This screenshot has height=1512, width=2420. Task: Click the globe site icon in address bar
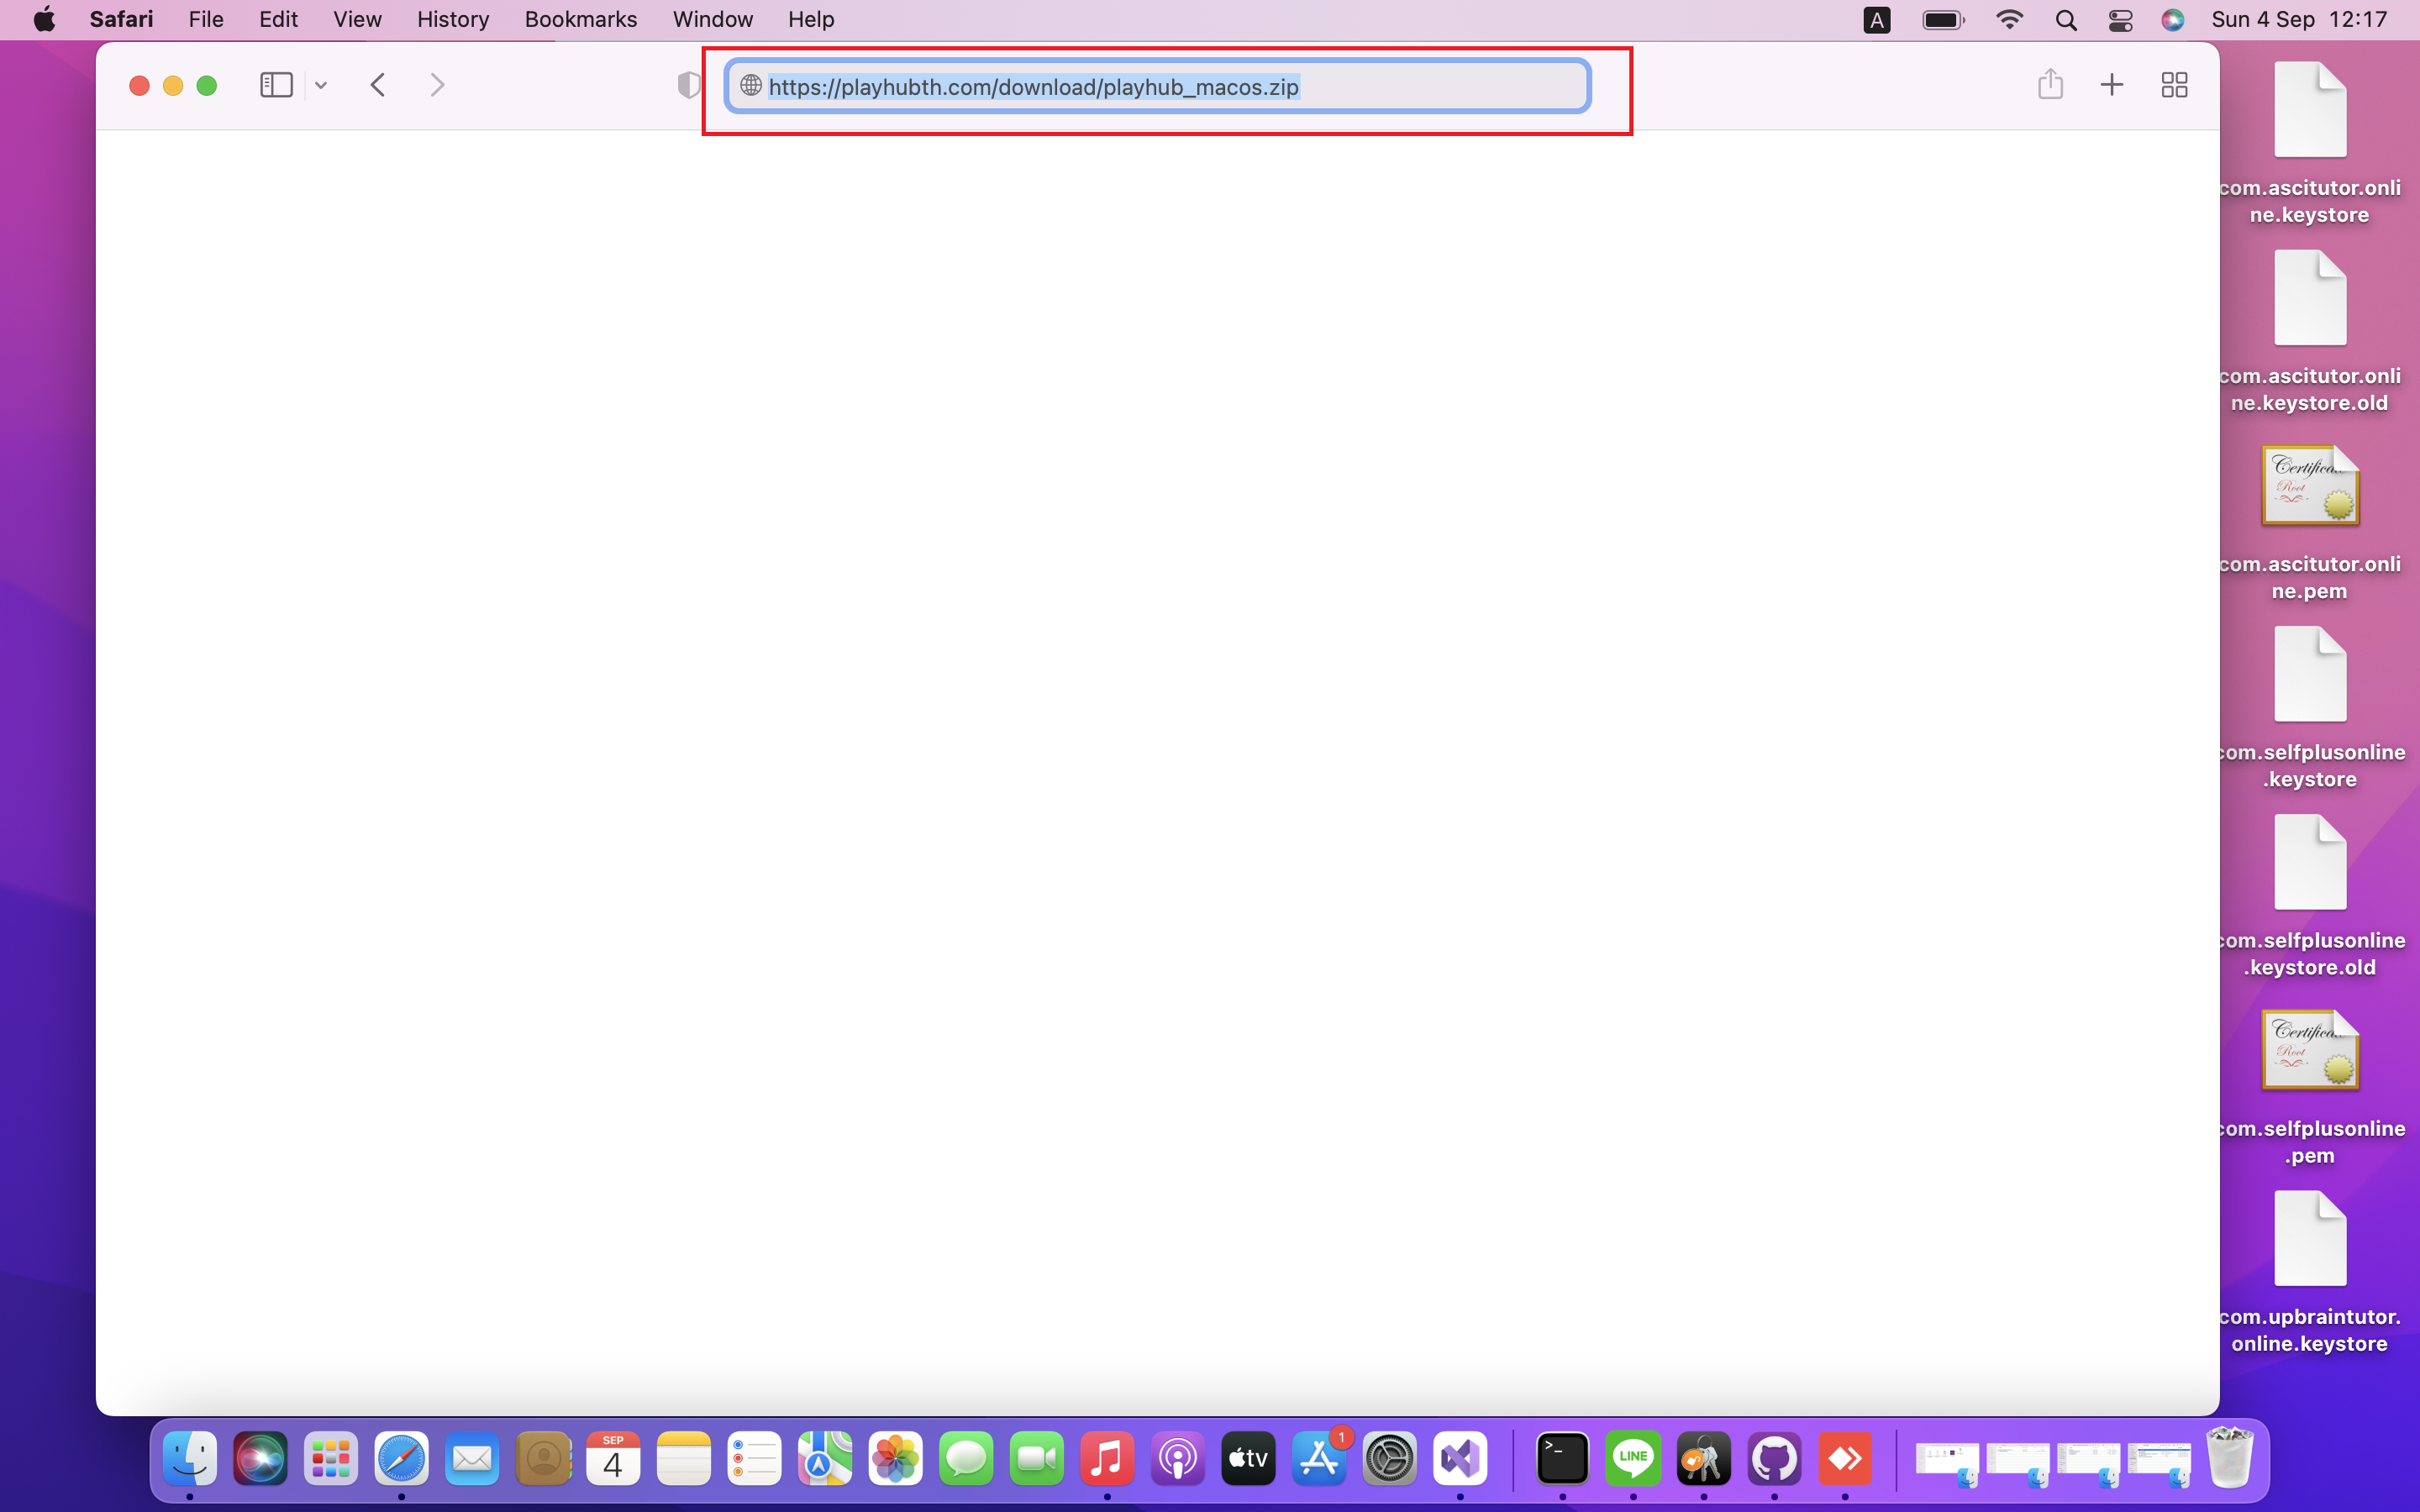click(x=751, y=86)
